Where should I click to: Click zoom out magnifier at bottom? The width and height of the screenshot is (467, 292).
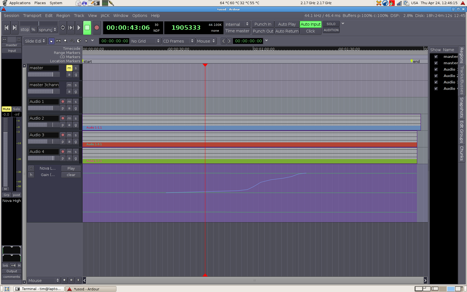coord(64,280)
